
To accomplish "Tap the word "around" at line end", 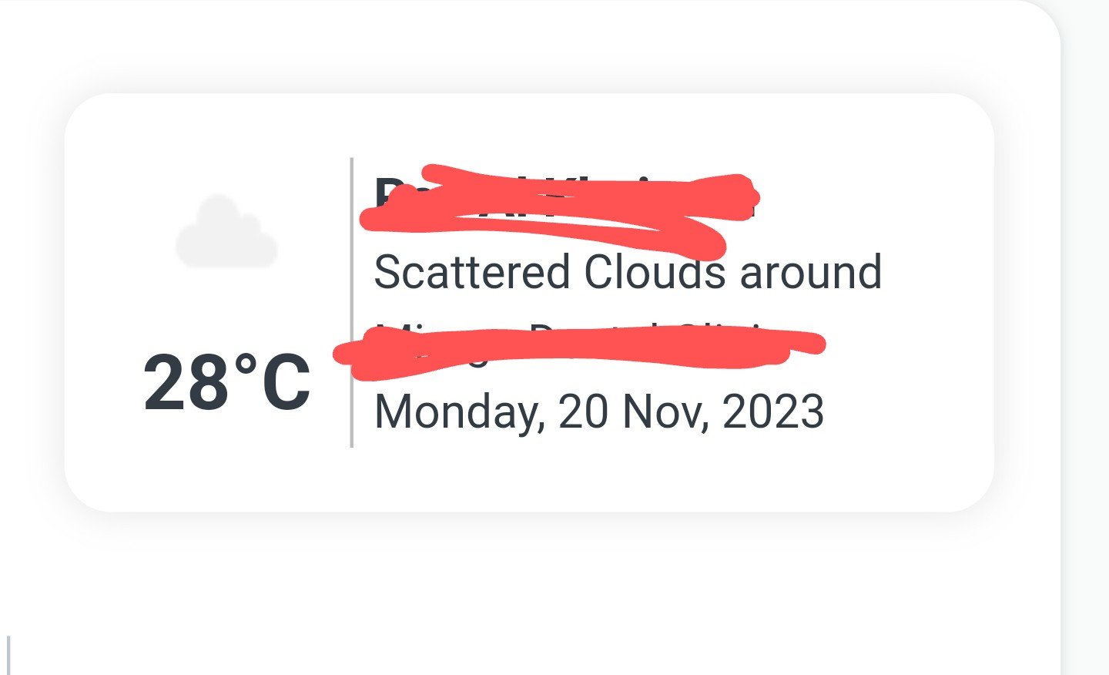I will click(x=811, y=272).
